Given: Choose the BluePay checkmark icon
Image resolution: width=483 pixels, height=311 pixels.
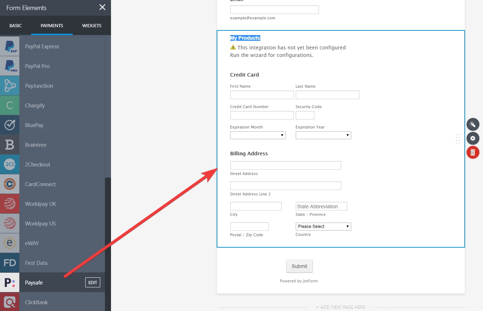Looking at the screenshot, I should (x=10, y=125).
